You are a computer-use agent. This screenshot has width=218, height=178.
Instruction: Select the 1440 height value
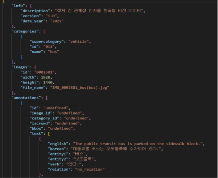pos(48,82)
